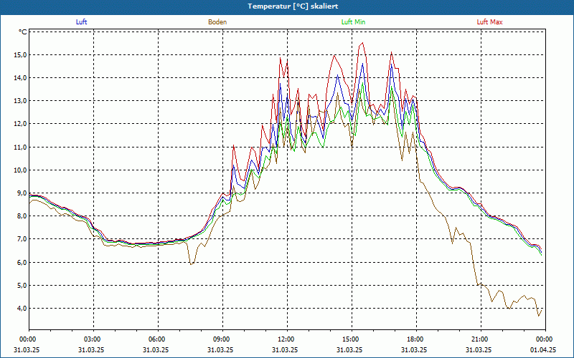Click the 01.04.25 date label
This screenshot has width=574, height=358.
543,350
